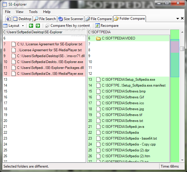The height and width of the screenshot is (172, 187).
Task: Click the purple region of the difference overview map
Action: (x=175, y=47)
